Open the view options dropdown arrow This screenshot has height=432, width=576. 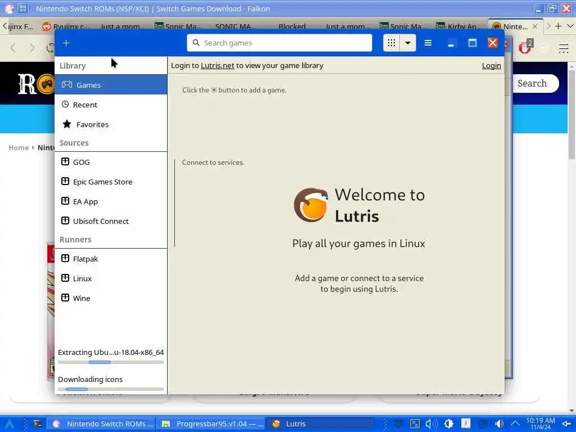point(408,43)
